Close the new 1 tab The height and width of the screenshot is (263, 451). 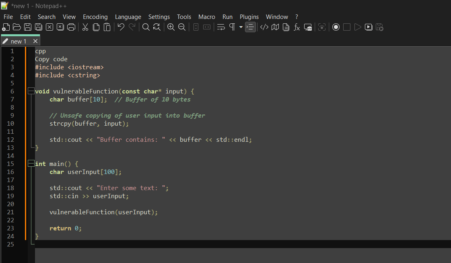point(35,41)
